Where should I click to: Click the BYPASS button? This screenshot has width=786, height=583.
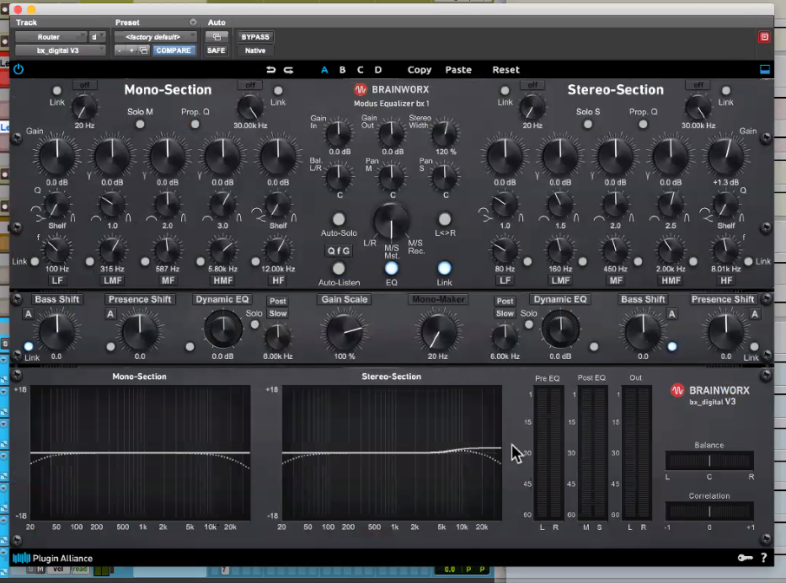tap(255, 37)
